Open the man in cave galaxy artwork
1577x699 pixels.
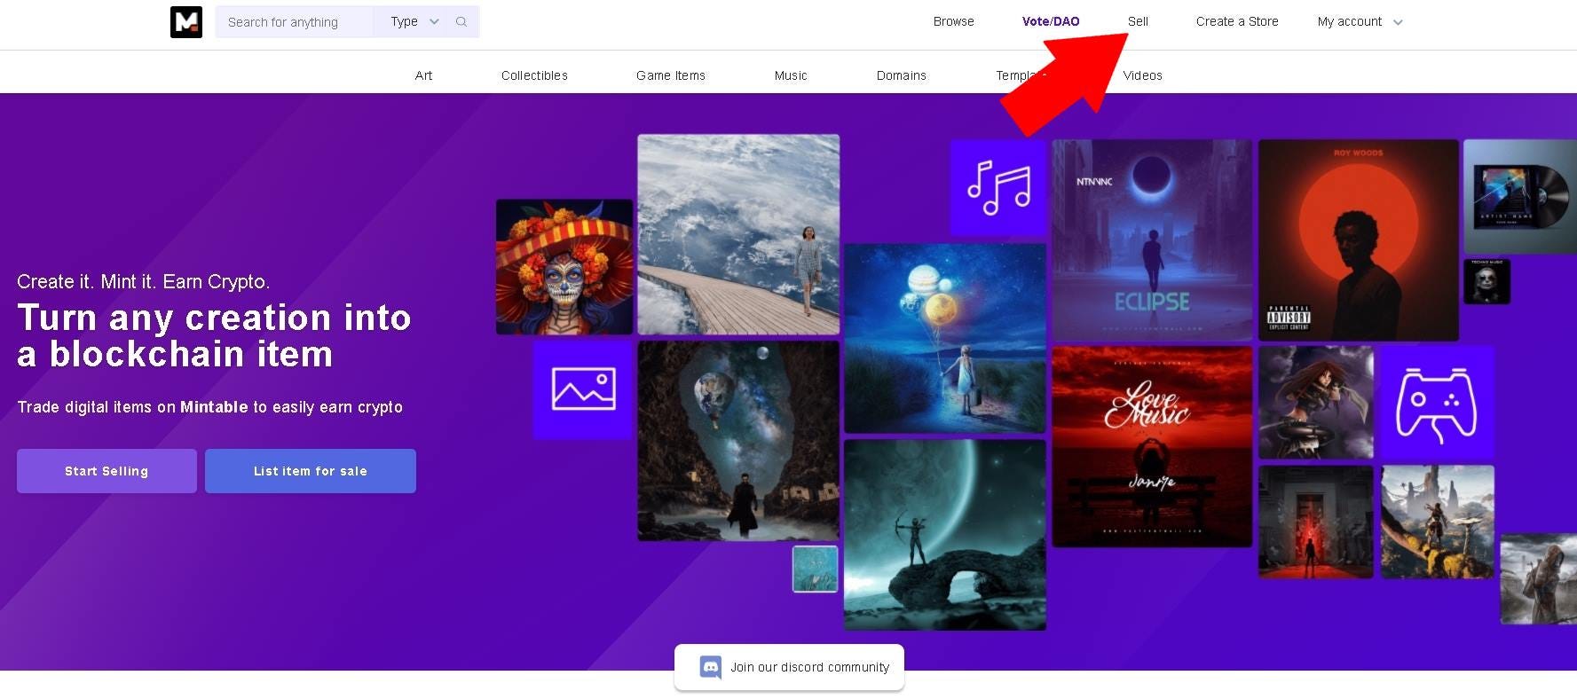pos(738,441)
